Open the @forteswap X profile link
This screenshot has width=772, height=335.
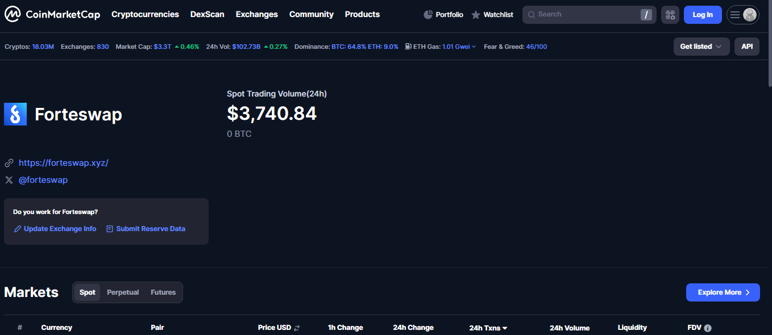click(x=43, y=180)
